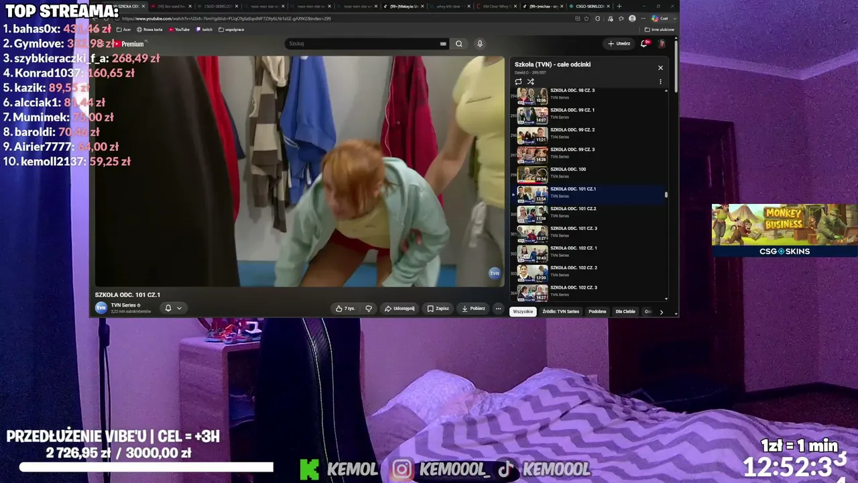Open the wspolprace bookmark folder
Viewport: 858px width, 483px height.
231,30
